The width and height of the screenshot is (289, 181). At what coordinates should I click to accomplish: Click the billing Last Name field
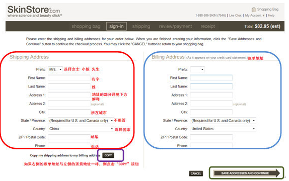[x=211, y=86]
